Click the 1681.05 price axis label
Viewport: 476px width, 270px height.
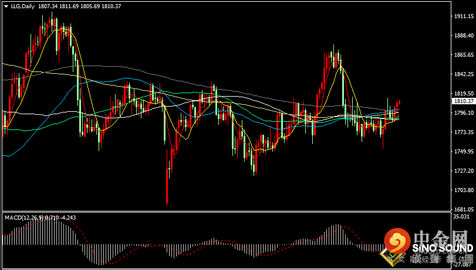pos(463,209)
